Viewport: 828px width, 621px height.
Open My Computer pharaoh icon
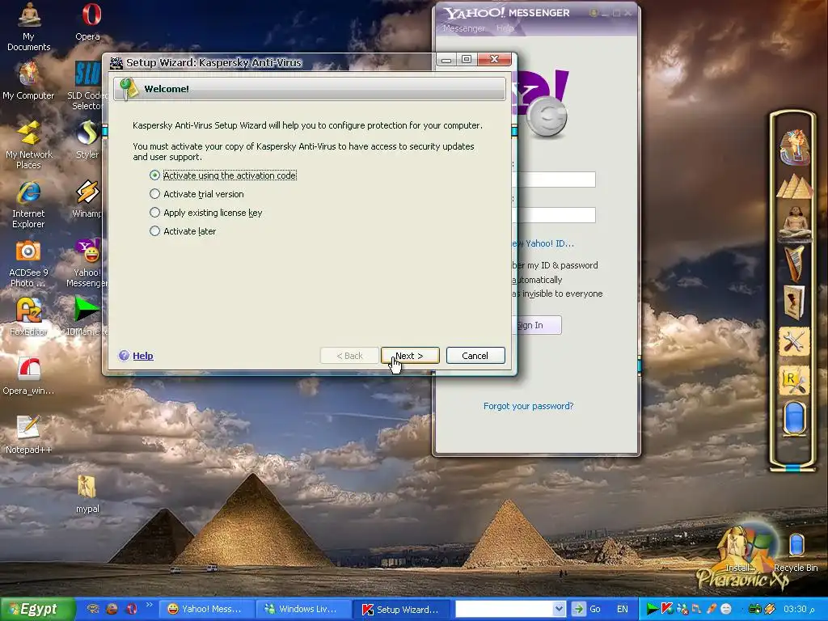coord(28,80)
